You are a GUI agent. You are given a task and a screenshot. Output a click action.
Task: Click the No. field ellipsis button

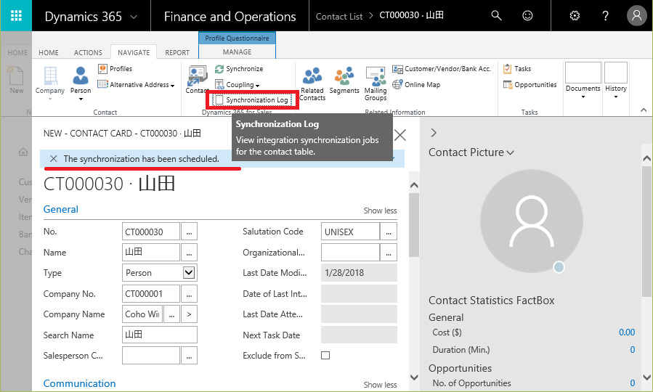coord(189,232)
